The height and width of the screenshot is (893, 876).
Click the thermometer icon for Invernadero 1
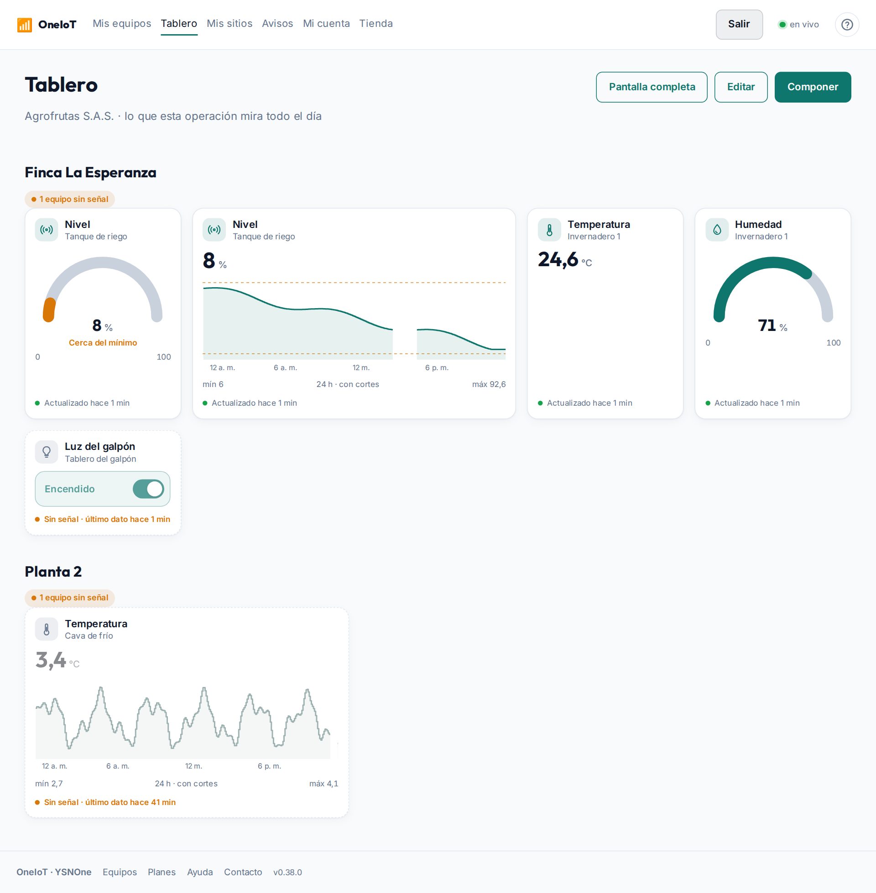pos(549,230)
